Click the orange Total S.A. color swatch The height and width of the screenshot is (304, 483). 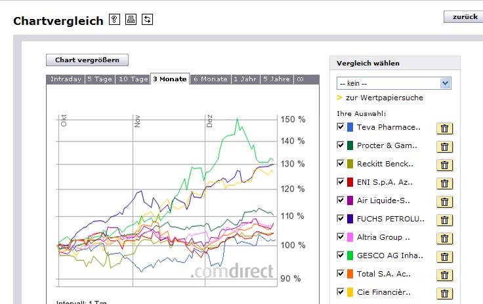click(x=350, y=274)
